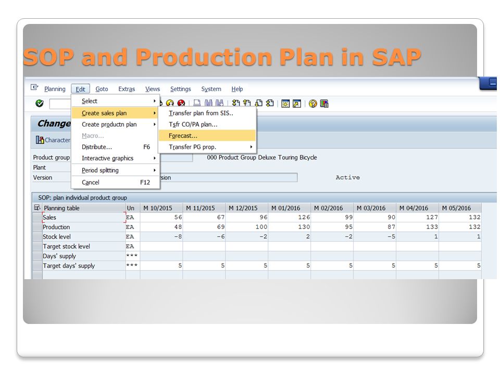Image resolution: width=500 pixels, height=375 pixels.
Task: Click the yellow Exit toolbar icon
Action: click(x=170, y=103)
